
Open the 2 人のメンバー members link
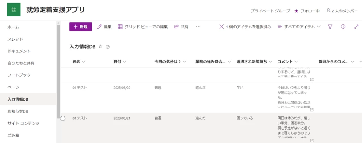tap(342, 11)
